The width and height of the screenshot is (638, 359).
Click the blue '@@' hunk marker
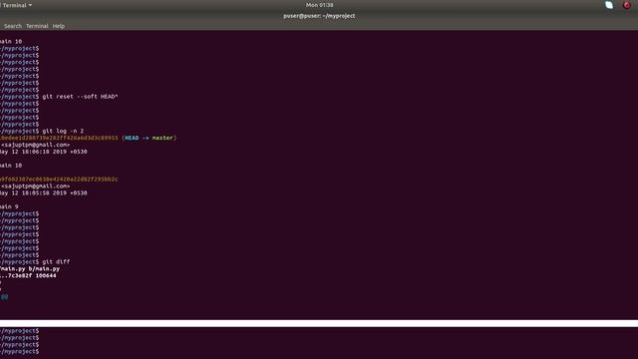(4, 296)
